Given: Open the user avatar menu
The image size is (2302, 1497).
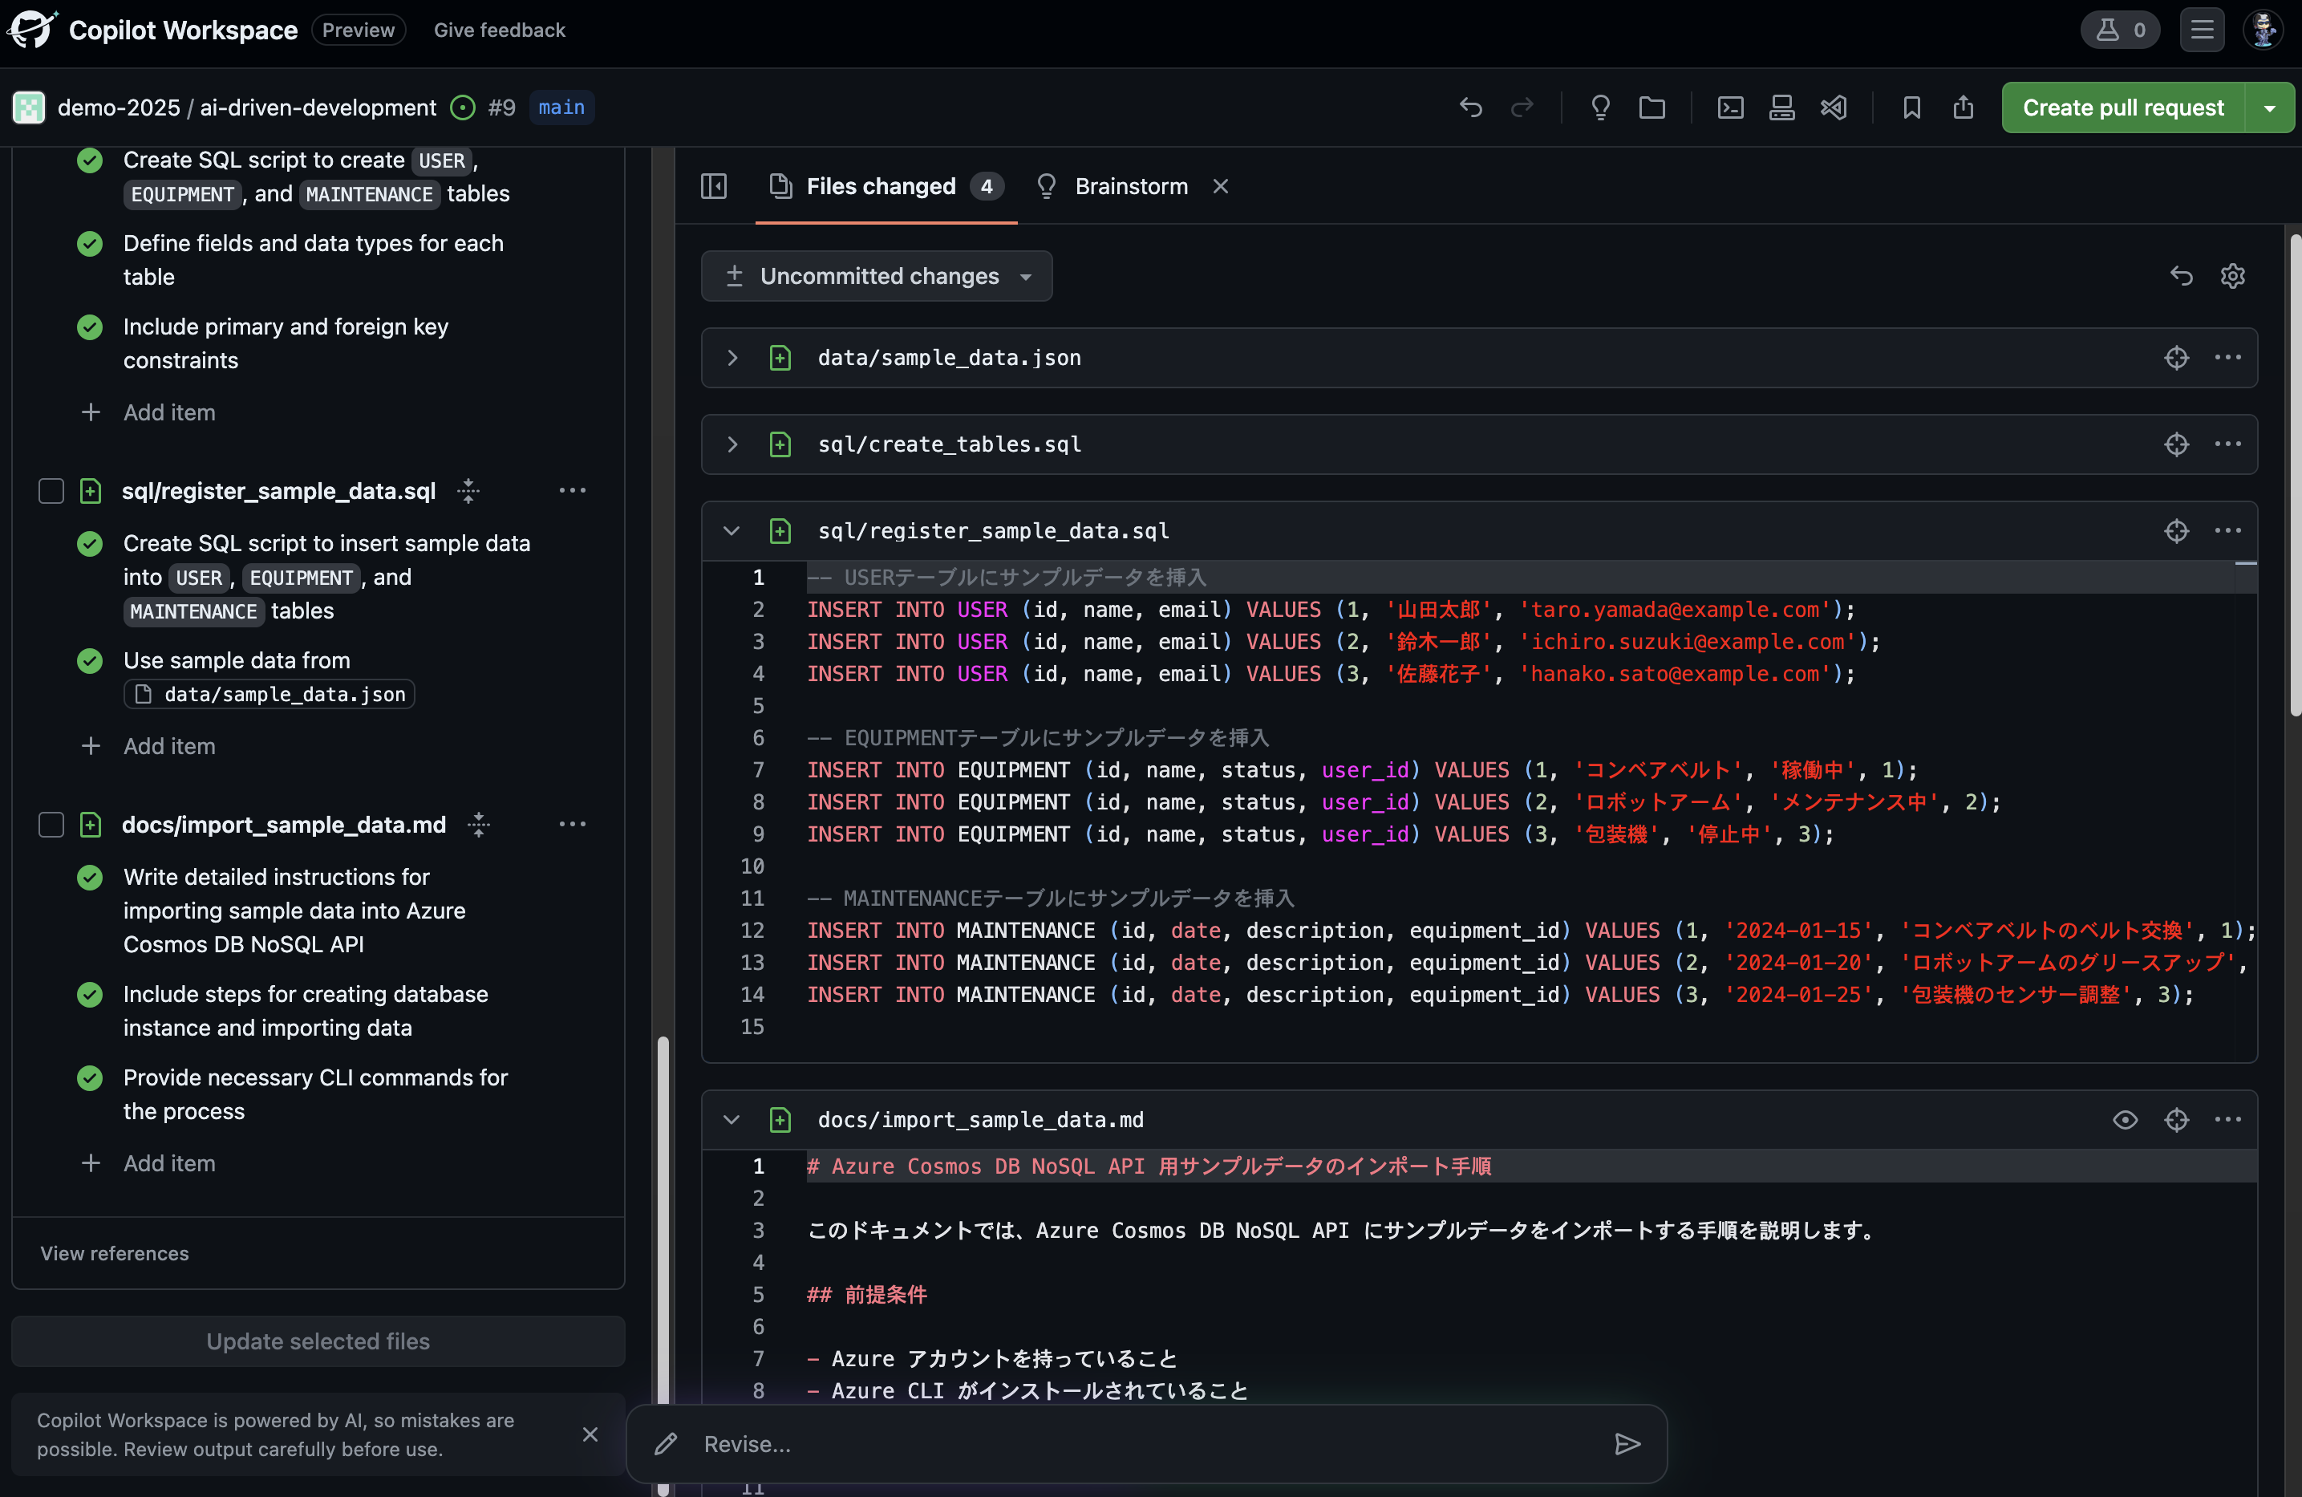Looking at the screenshot, I should (x=2263, y=30).
